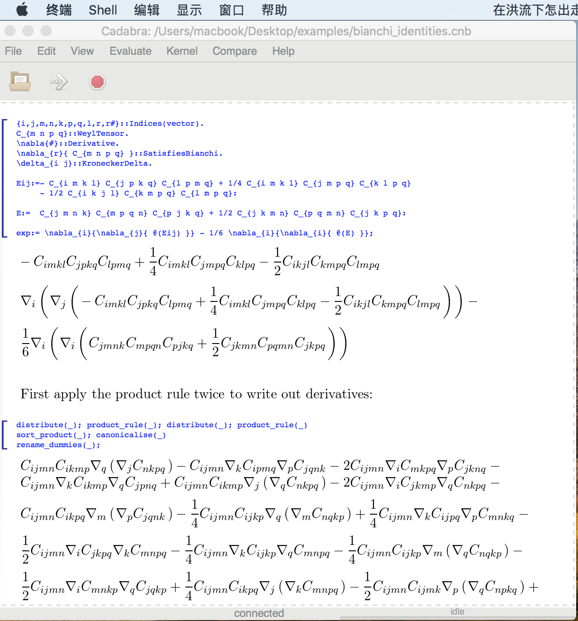Image resolution: width=578 pixels, height=621 pixels.
Task: Click the KroneckerDelta declaration line
Action: point(84,163)
